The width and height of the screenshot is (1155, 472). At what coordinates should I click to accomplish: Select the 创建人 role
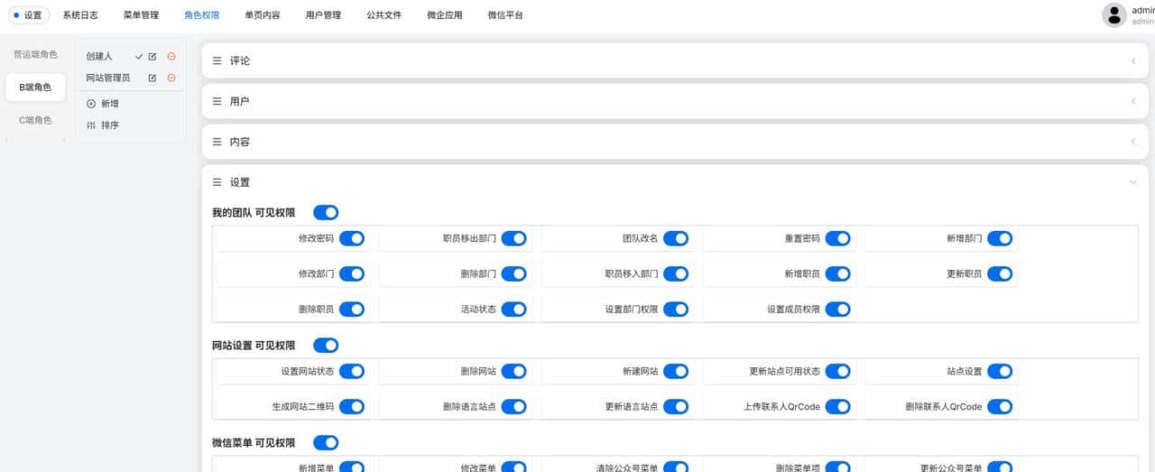click(99, 57)
